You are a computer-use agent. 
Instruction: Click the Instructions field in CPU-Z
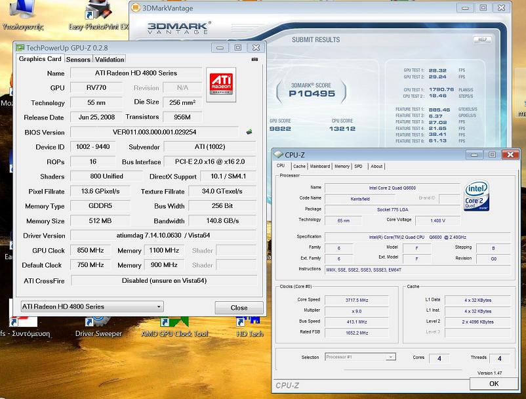click(x=418, y=270)
